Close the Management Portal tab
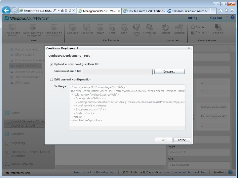The image size is (238, 178). click(119, 11)
